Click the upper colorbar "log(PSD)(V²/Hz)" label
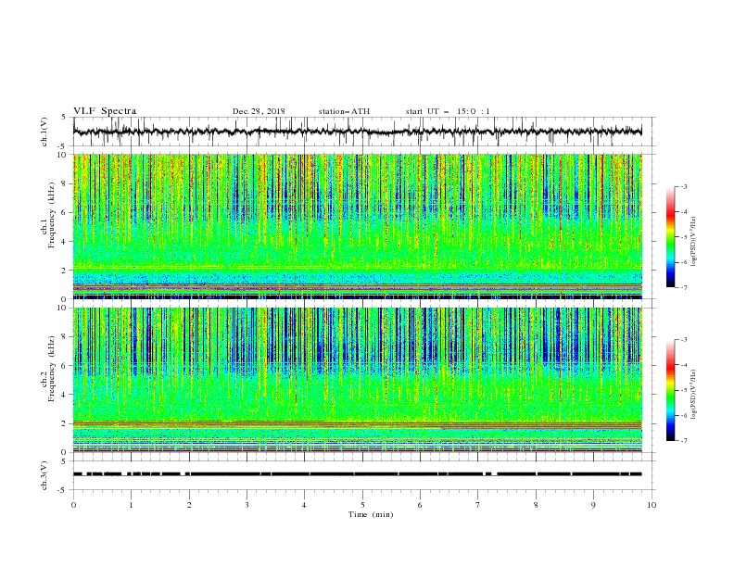This screenshot has height=567, width=734. [693, 242]
